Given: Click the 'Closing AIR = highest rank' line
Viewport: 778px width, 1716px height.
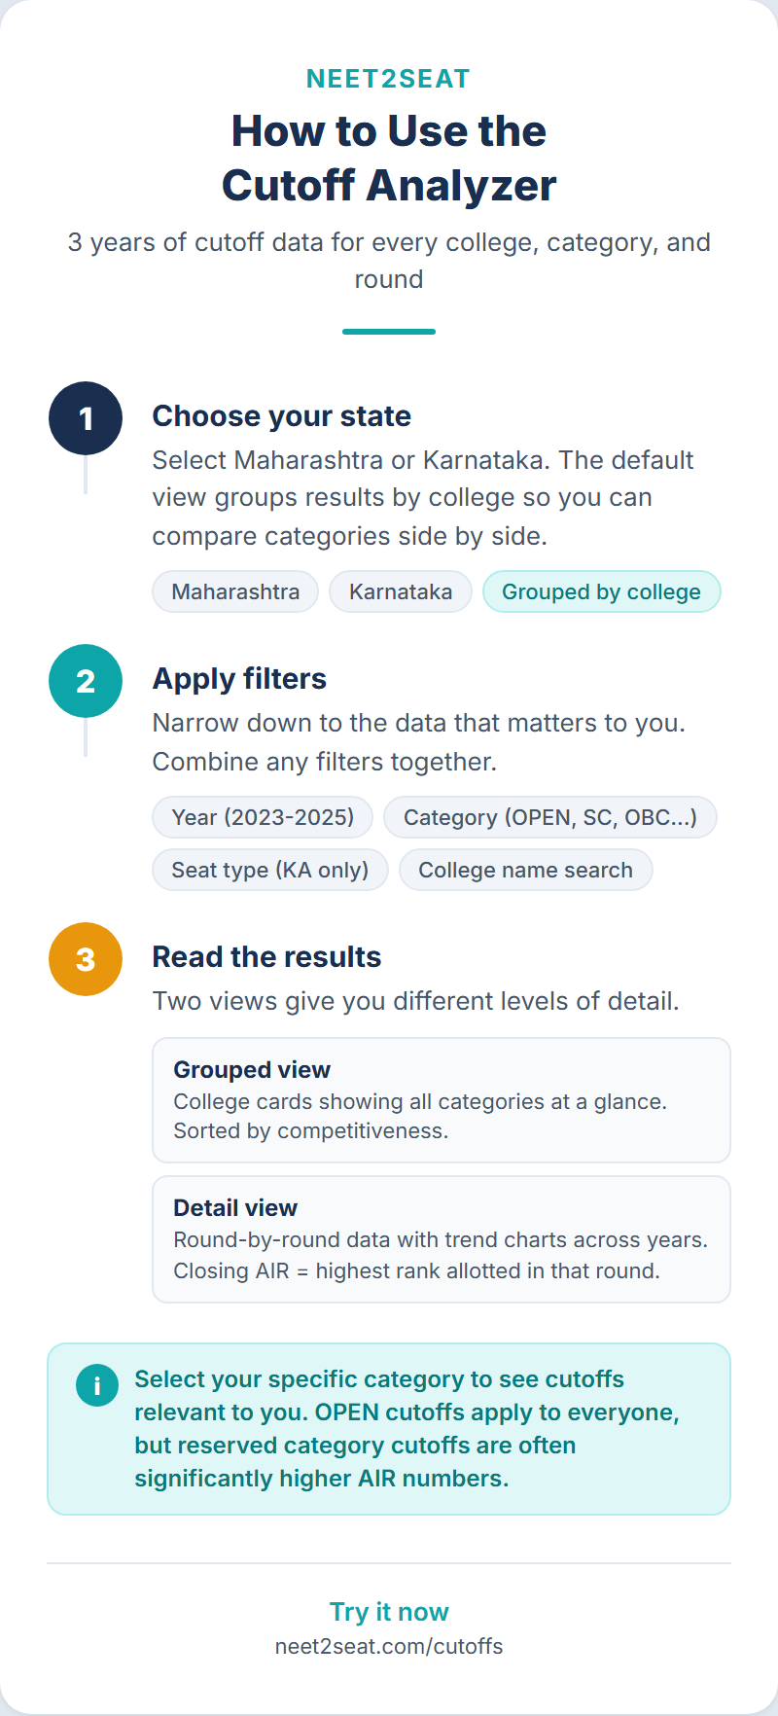Looking at the screenshot, I should pos(417,1270).
